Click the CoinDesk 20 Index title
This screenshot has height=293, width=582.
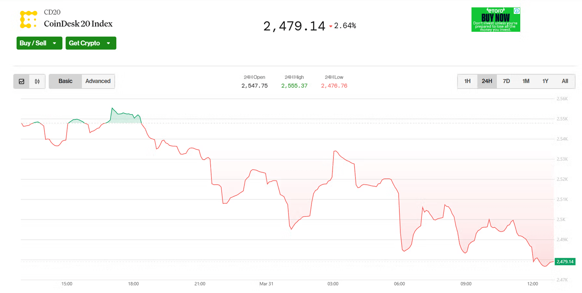(78, 24)
